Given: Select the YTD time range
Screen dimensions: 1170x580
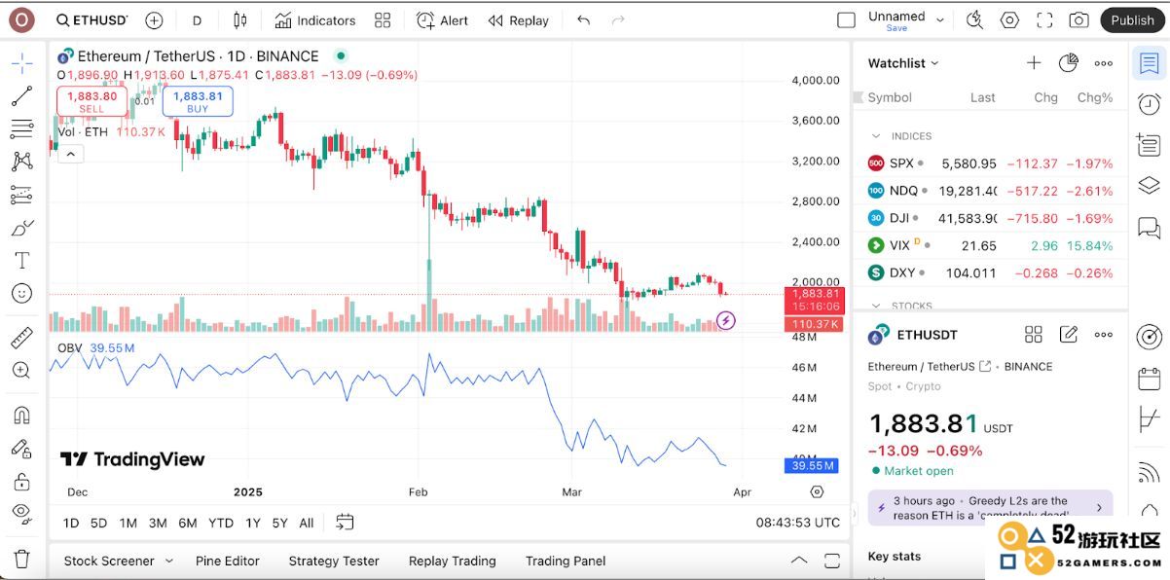Looking at the screenshot, I should point(221,523).
